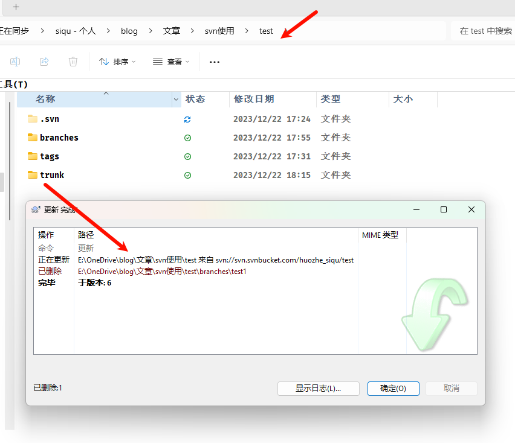Viewport: 515px width, 443px height.
Task: Click the 显示日志(L)... button
Action: click(318, 388)
